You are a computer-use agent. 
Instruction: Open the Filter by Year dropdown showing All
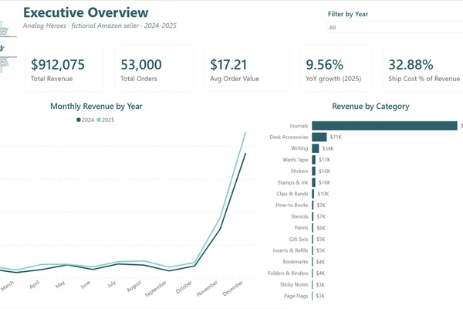click(395, 27)
